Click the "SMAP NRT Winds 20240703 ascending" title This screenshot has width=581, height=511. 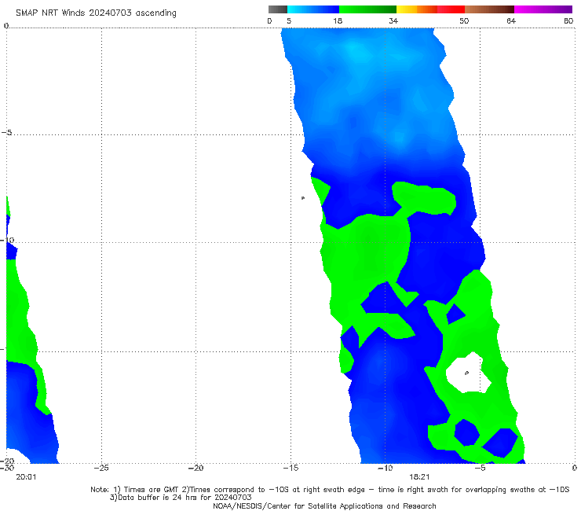(x=96, y=13)
